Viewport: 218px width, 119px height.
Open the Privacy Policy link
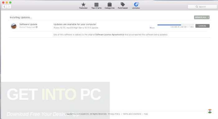[x=114, y=114]
